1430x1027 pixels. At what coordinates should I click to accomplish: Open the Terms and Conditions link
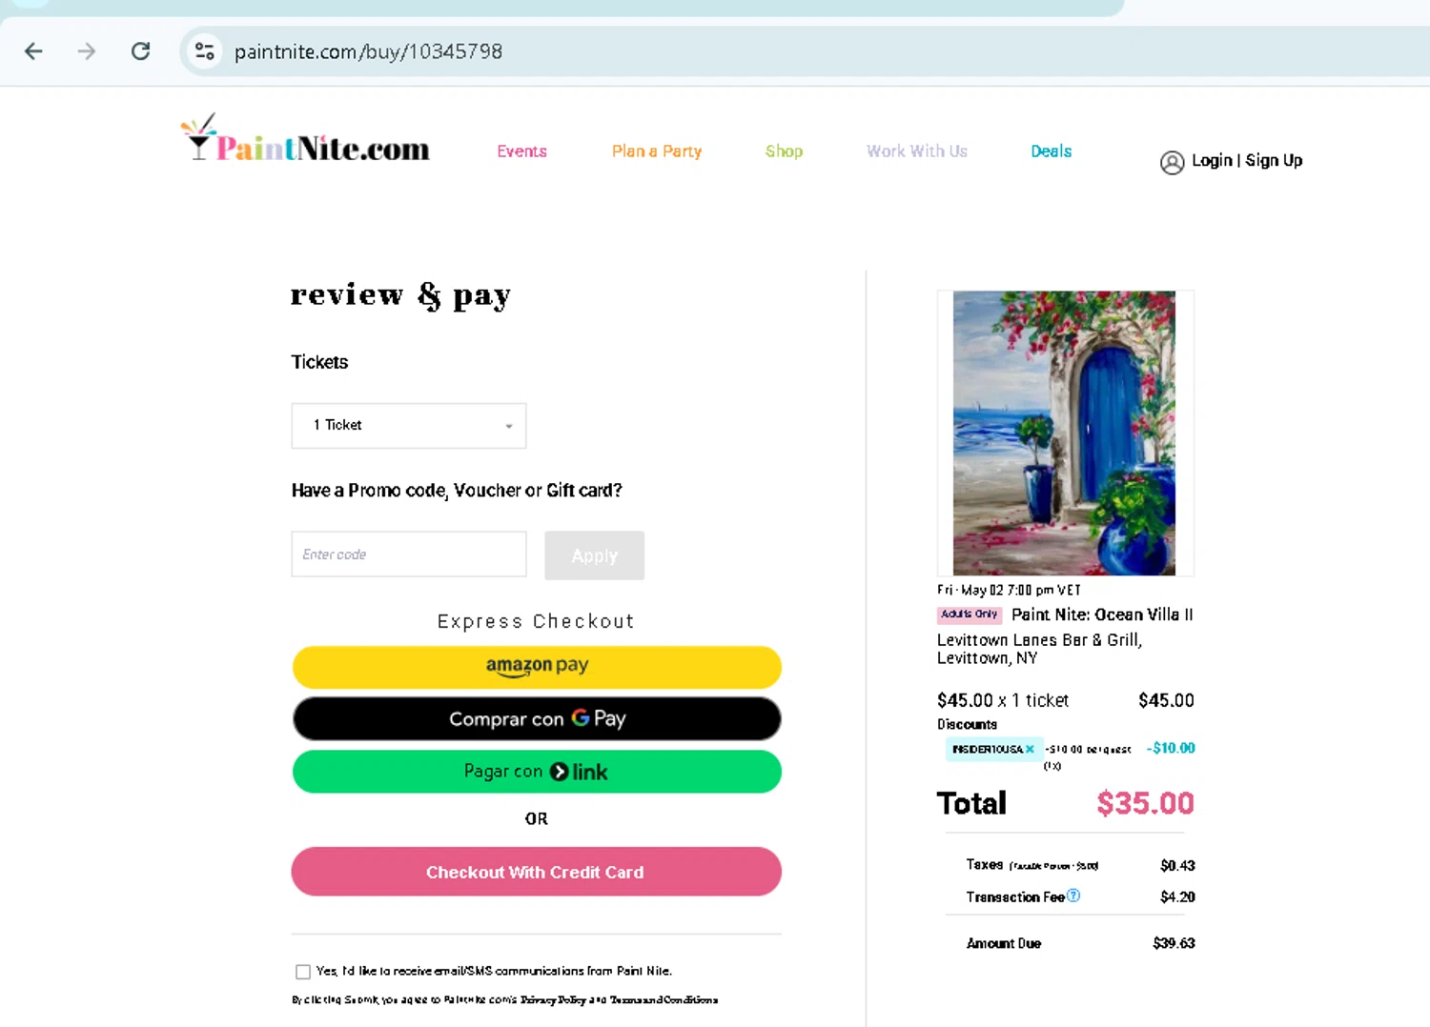[664, 1000]
